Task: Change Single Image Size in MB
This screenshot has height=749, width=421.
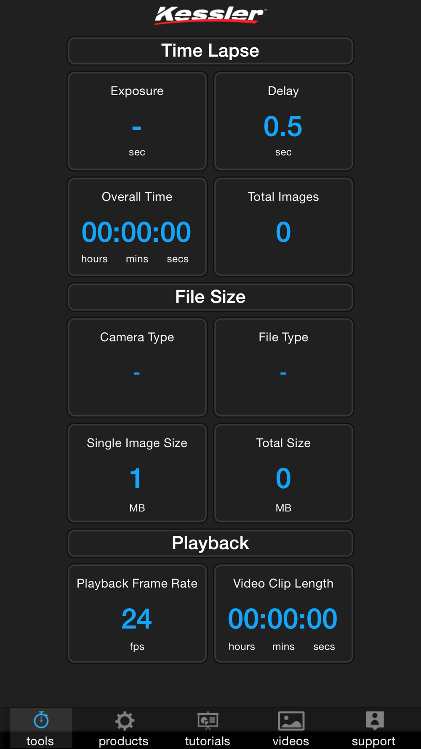Action: (137, 473)
